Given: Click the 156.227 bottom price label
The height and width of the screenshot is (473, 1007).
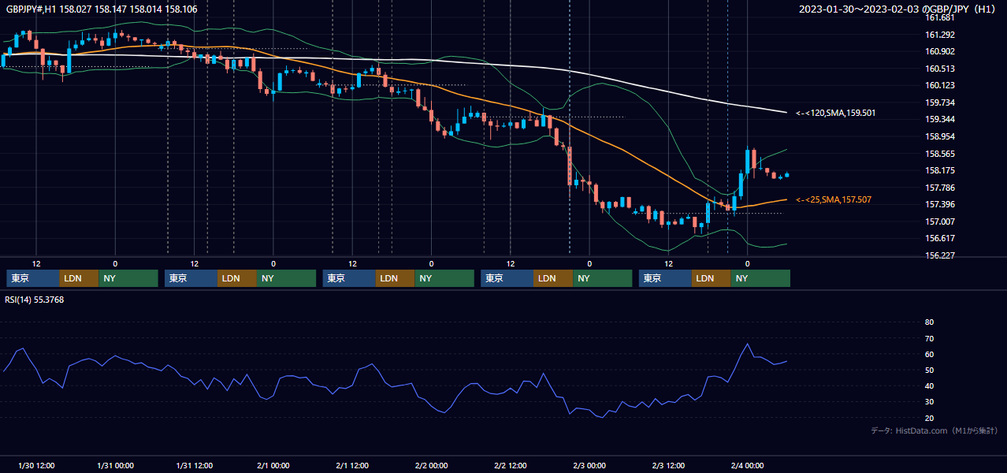Looking at the screenshot, I should coord(939,255).
